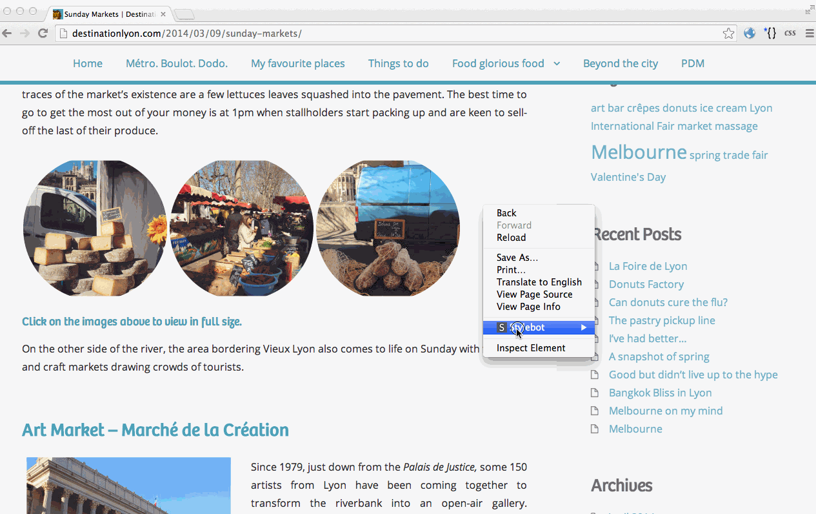Open the Chrome hamburger menu
The height and width of the screenshot is (514, 816).
coord(810,34)
